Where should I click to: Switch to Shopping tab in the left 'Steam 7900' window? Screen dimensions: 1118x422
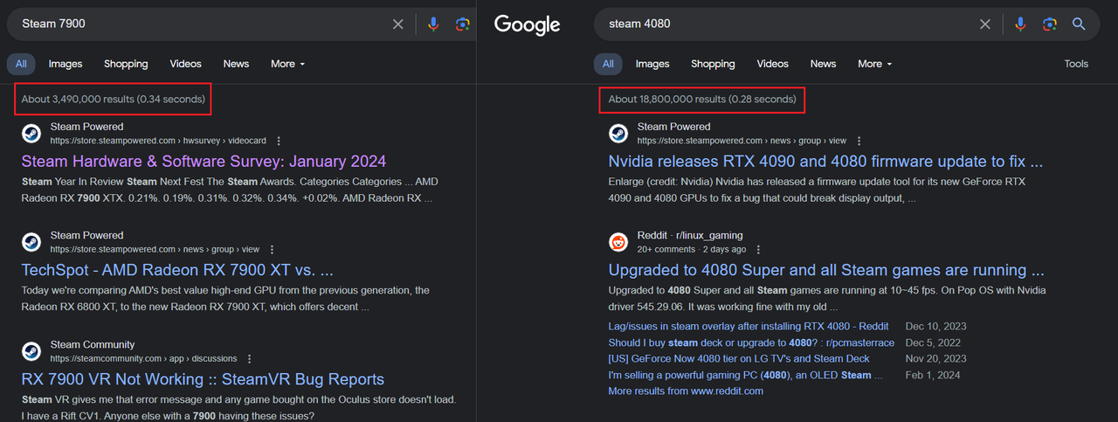(126, 64)
